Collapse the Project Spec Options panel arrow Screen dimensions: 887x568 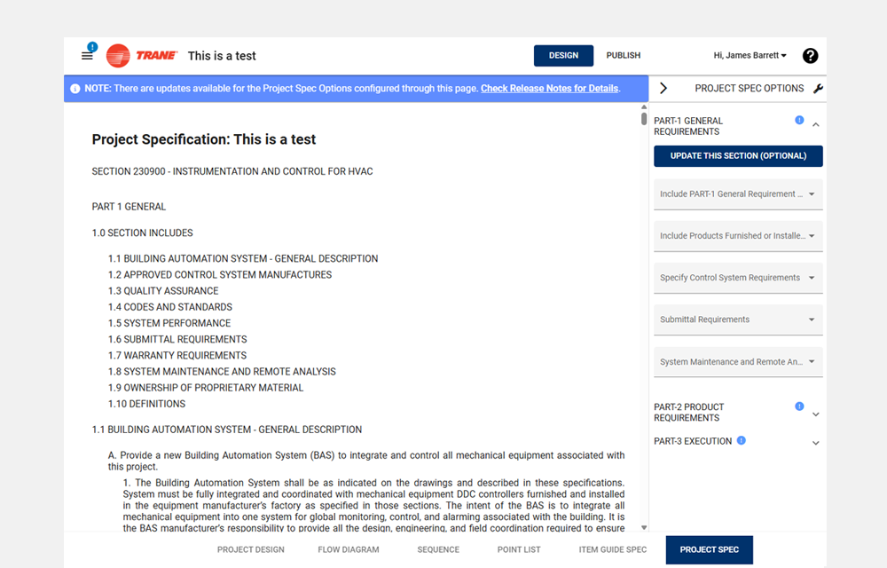point(663,88)
